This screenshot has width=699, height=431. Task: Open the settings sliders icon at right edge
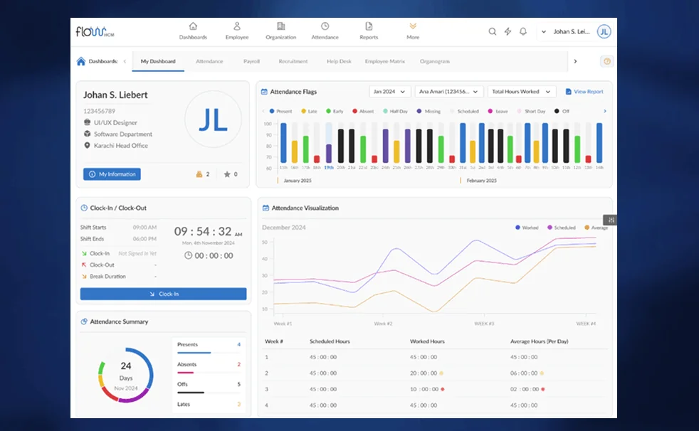click(609, 220)
